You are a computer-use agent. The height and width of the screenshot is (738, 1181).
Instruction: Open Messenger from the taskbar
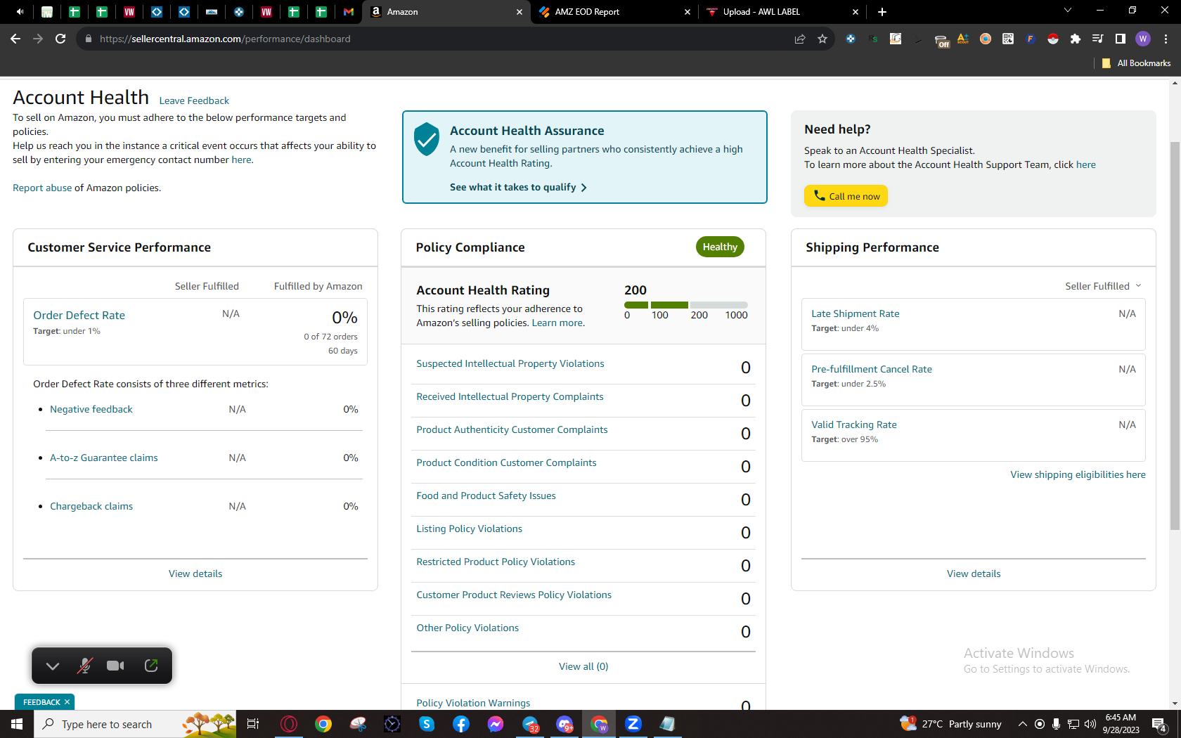pos(496,724)
